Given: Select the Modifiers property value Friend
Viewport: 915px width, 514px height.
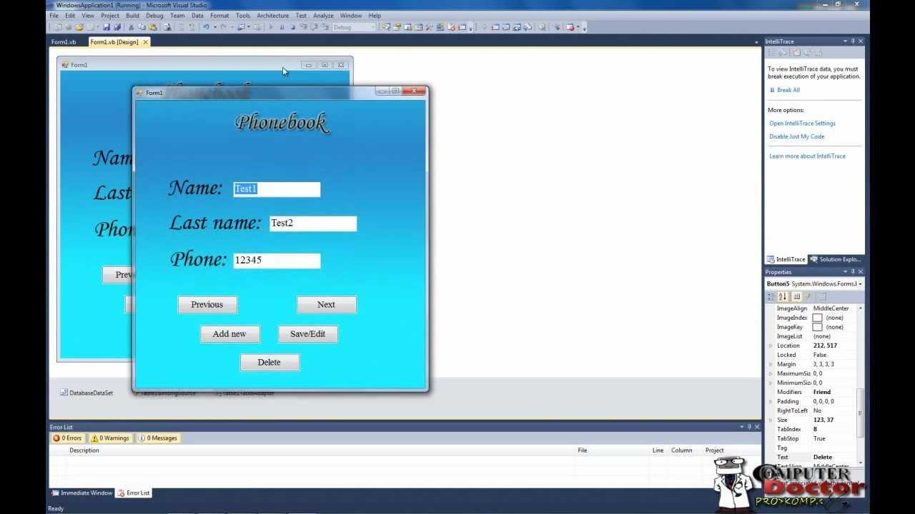Looking at the screenshot, I should pyautogui.click(x=821, y=392).
